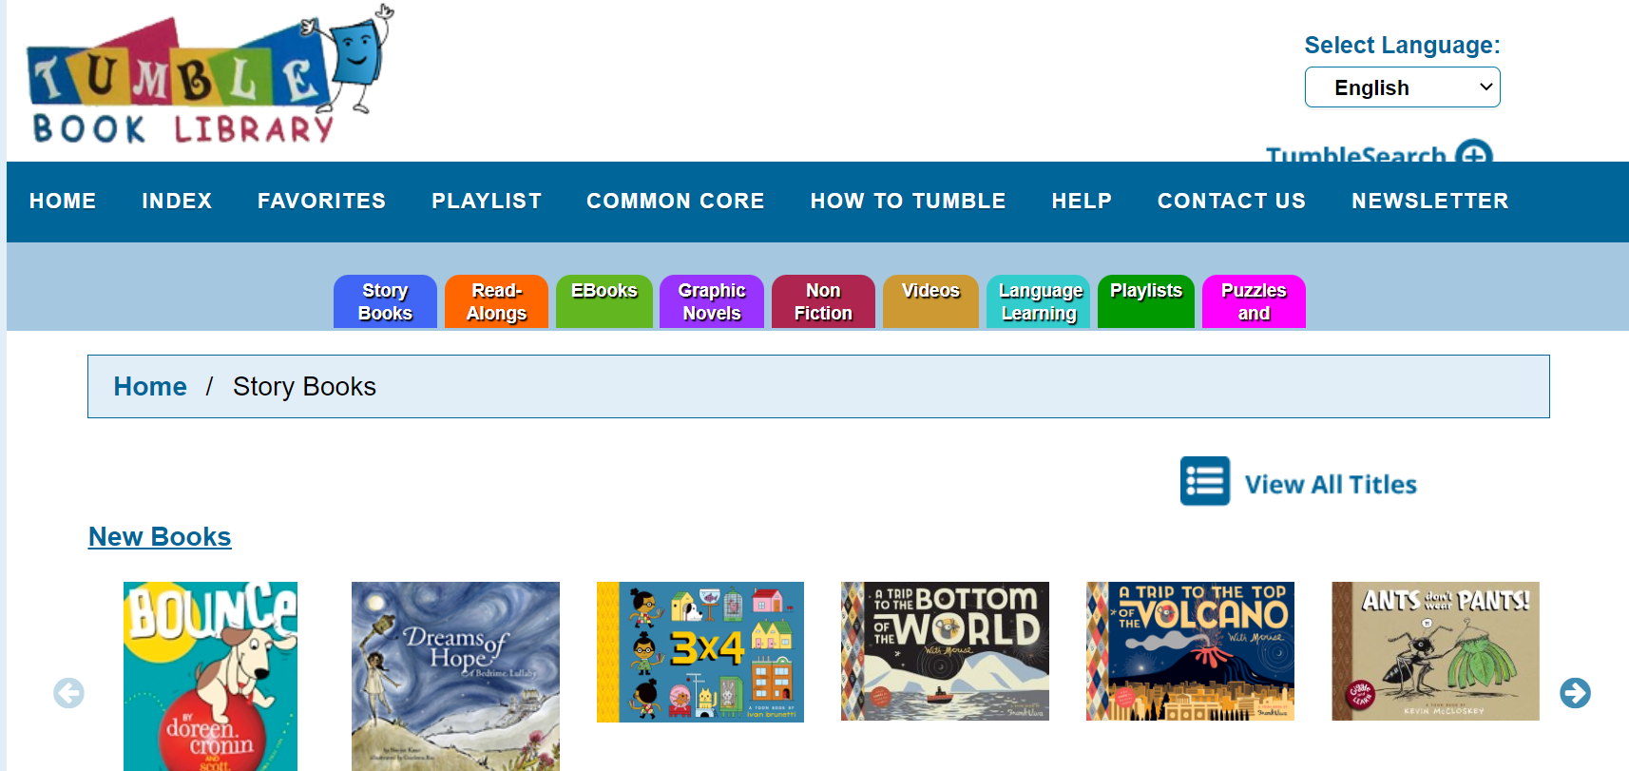
Task: Open the INDEX menu item
Action: click(x=177, y=201)
